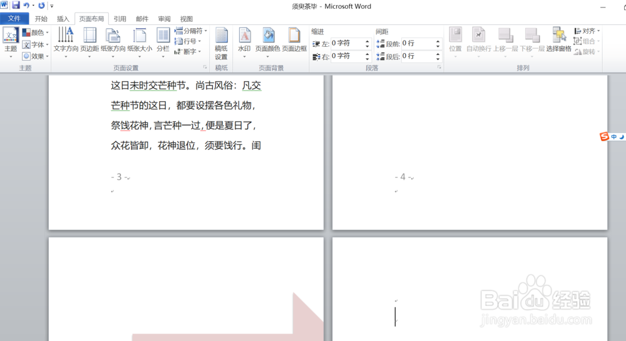Click the text line starting 众花皆卸
The height and width of the screenshot is (341, 626).
tap(186, 146)
